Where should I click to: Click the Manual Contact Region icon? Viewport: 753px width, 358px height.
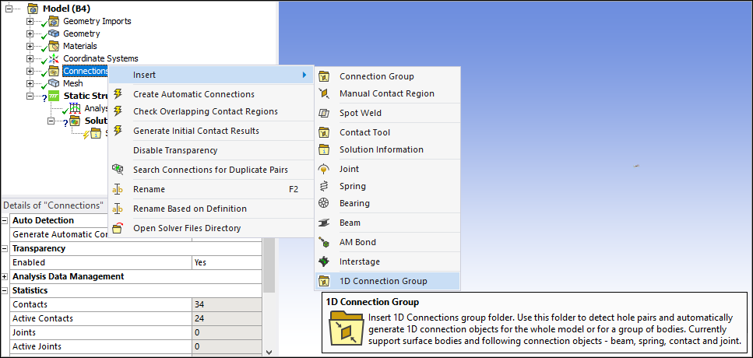pyautogui.click(x=324, y=93)
